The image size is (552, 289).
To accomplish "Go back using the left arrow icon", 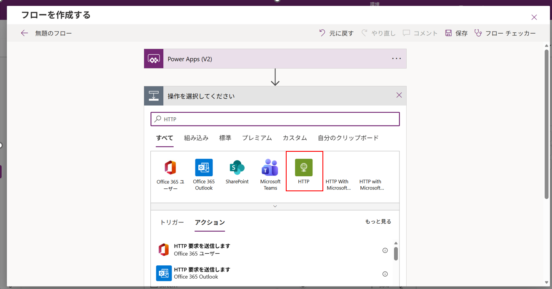I will pyautogui.click(x=25, y=33).
